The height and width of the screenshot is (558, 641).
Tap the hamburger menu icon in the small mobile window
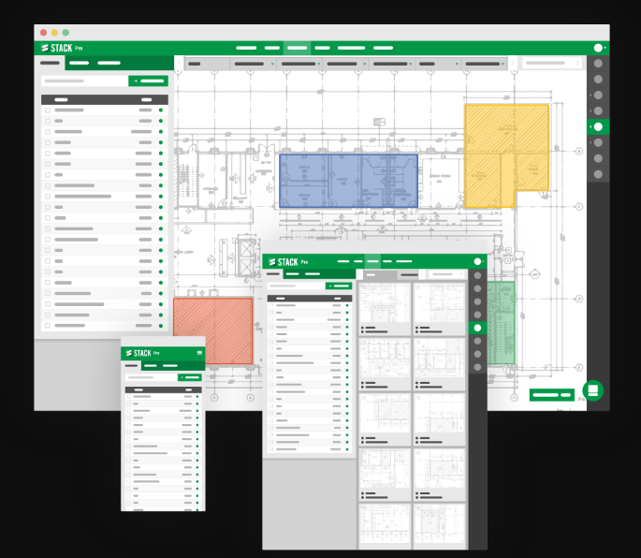tap(200, 353)
